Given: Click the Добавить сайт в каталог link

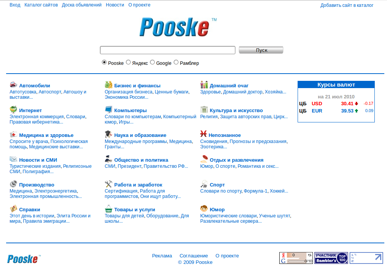Looking at the screenshot, I should coord(347,5).
